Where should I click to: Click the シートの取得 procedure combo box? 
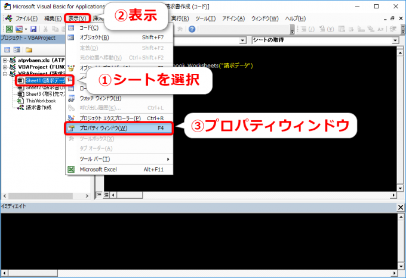click(325, 40)
